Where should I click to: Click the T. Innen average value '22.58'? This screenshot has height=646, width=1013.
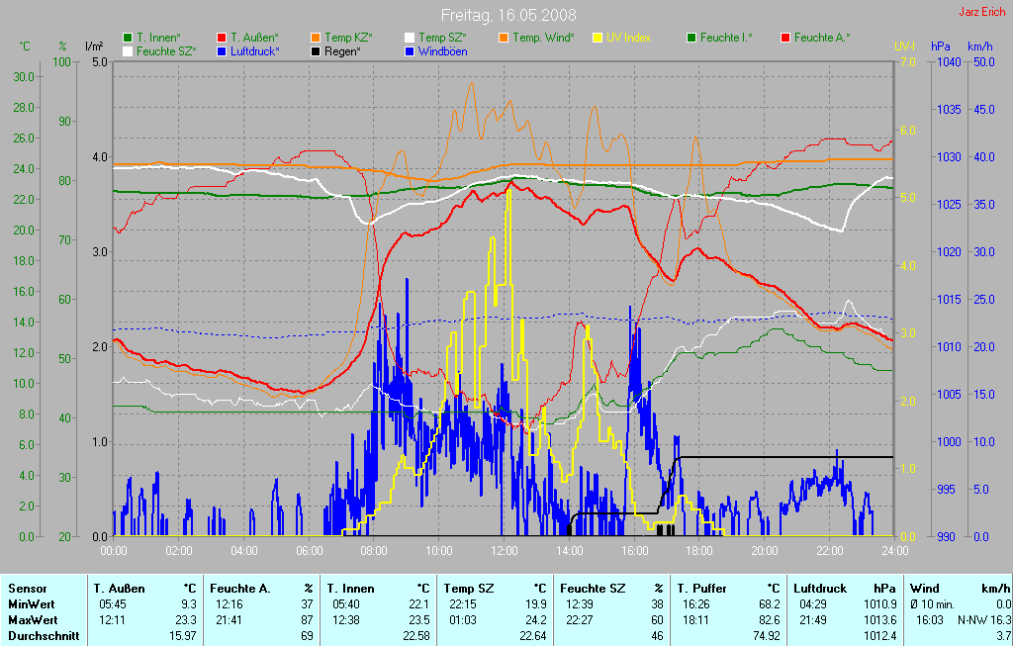tap(416, 636)
